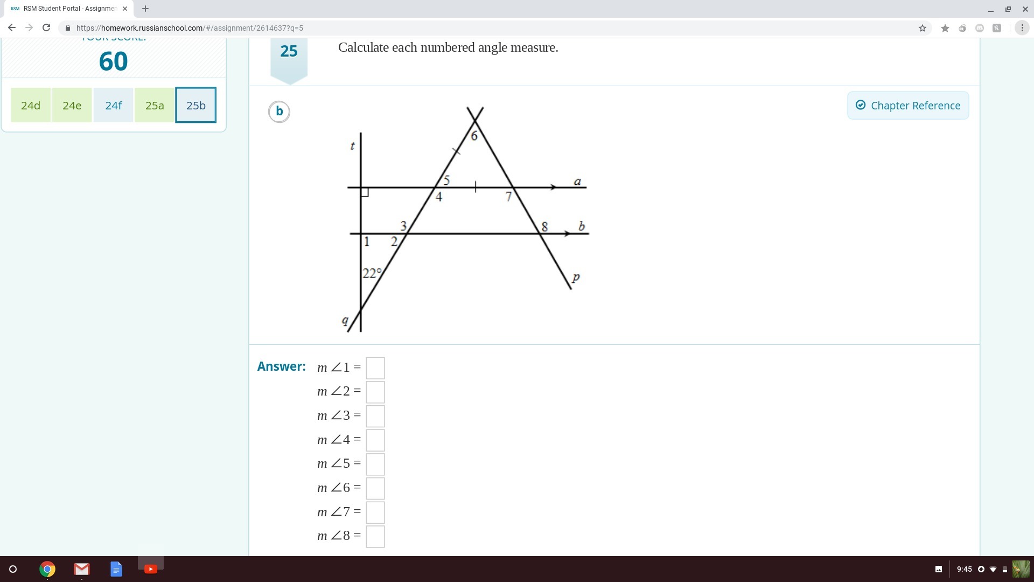1034x582 pixels.
Task: Open YouTube from the shelf
Action: click(151, 569)
